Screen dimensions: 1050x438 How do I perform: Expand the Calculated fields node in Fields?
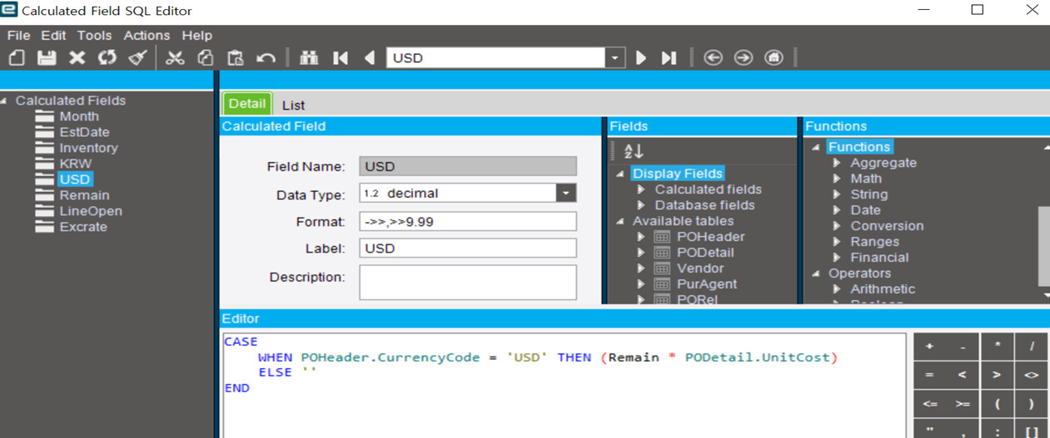pyautogui.click(x=642, y=189)
